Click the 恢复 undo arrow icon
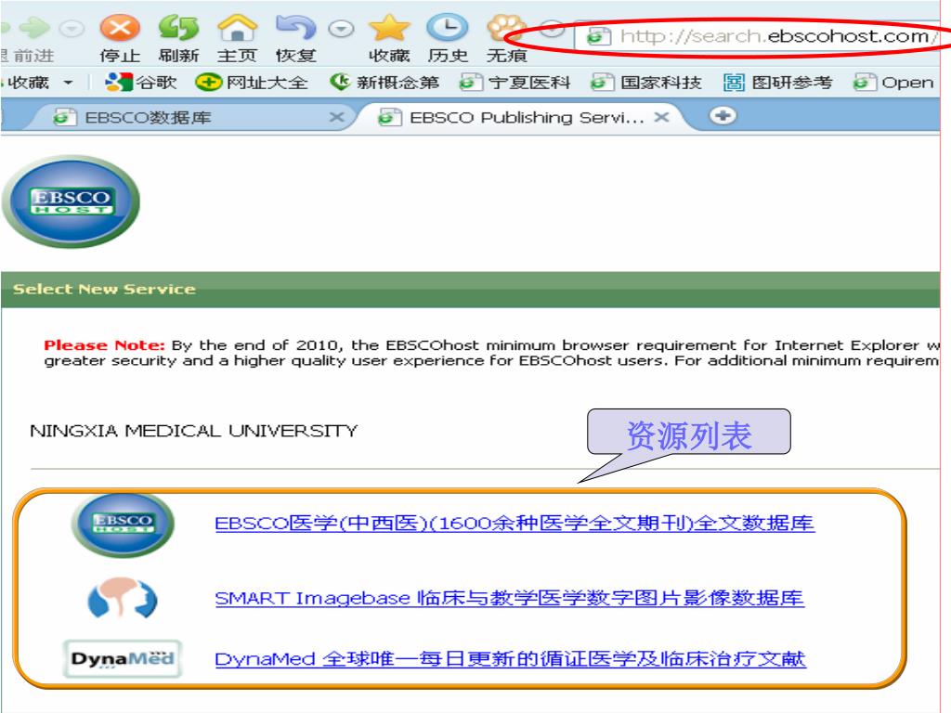Screen dimensions: 951x713 (295, 28)
